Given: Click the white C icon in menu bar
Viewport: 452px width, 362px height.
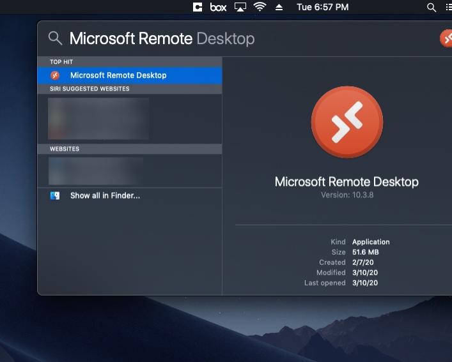Looking at the screenshot, I should click(x=198, y=7).
